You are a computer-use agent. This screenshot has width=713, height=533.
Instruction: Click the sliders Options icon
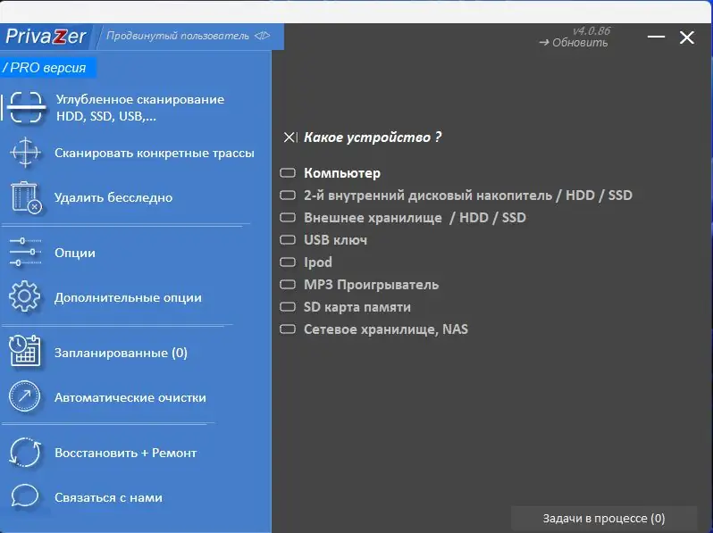(x=26, y=253)
